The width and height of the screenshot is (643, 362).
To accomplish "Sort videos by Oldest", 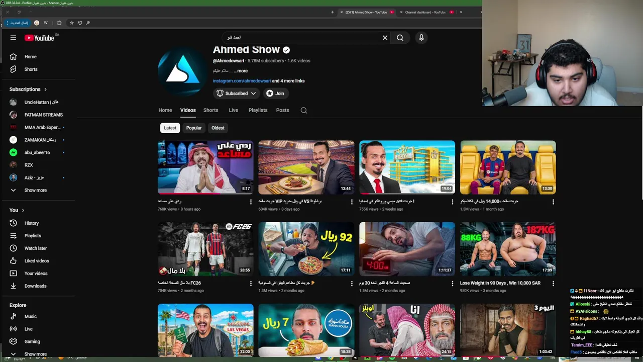I will click(218, 128).
